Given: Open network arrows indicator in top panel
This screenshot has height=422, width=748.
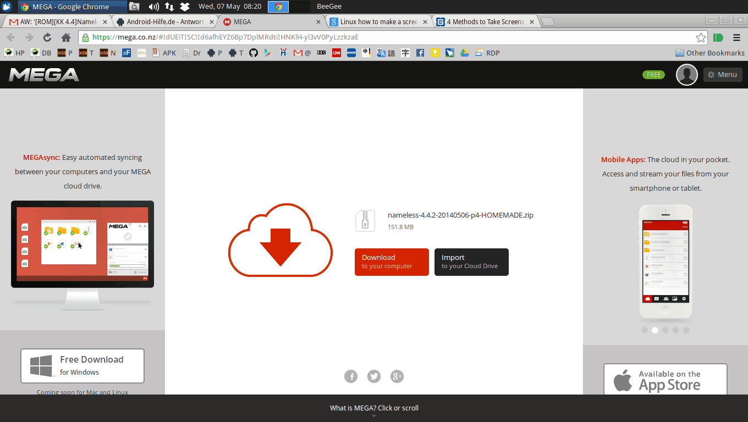Looking at the screenshot, I should tap(169, 7).
